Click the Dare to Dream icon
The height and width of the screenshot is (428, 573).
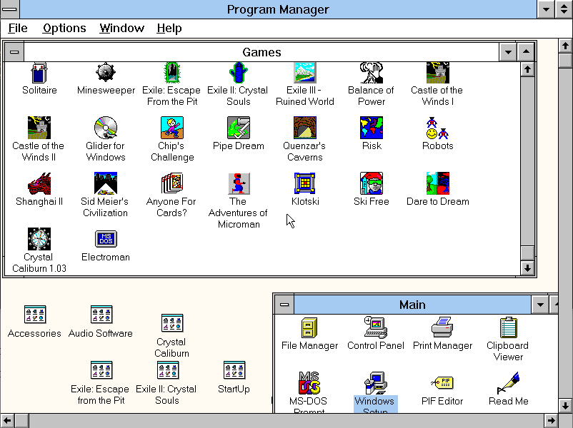[437, 183]
